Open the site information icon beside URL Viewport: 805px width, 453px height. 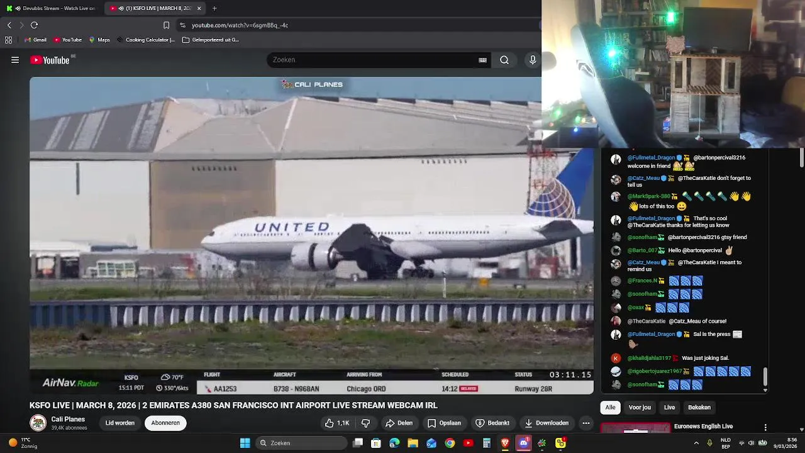(x=182, y=25)
